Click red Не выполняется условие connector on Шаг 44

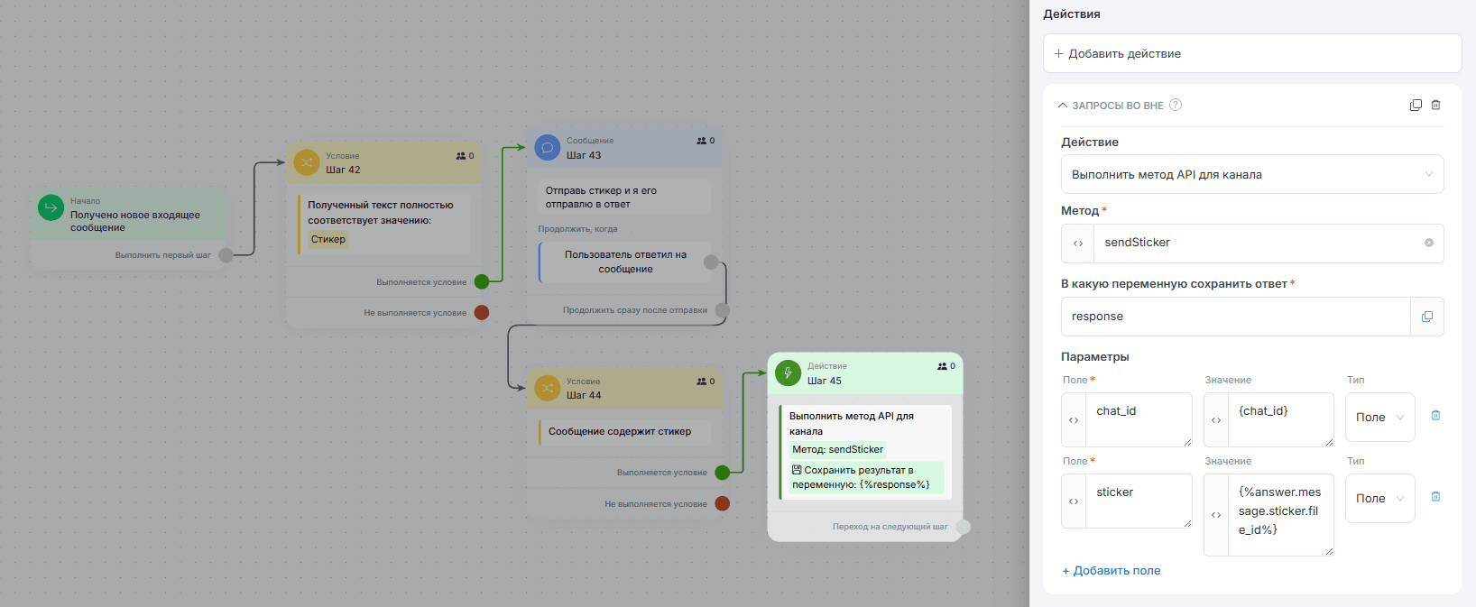[723, 503]
